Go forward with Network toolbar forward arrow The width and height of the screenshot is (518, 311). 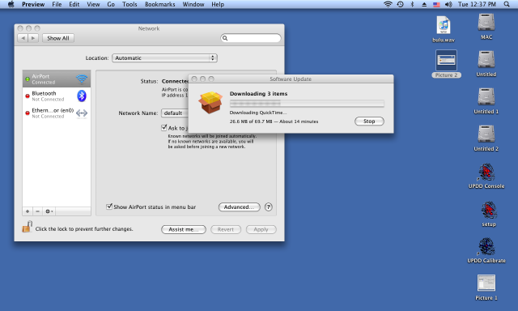point(33,38)
